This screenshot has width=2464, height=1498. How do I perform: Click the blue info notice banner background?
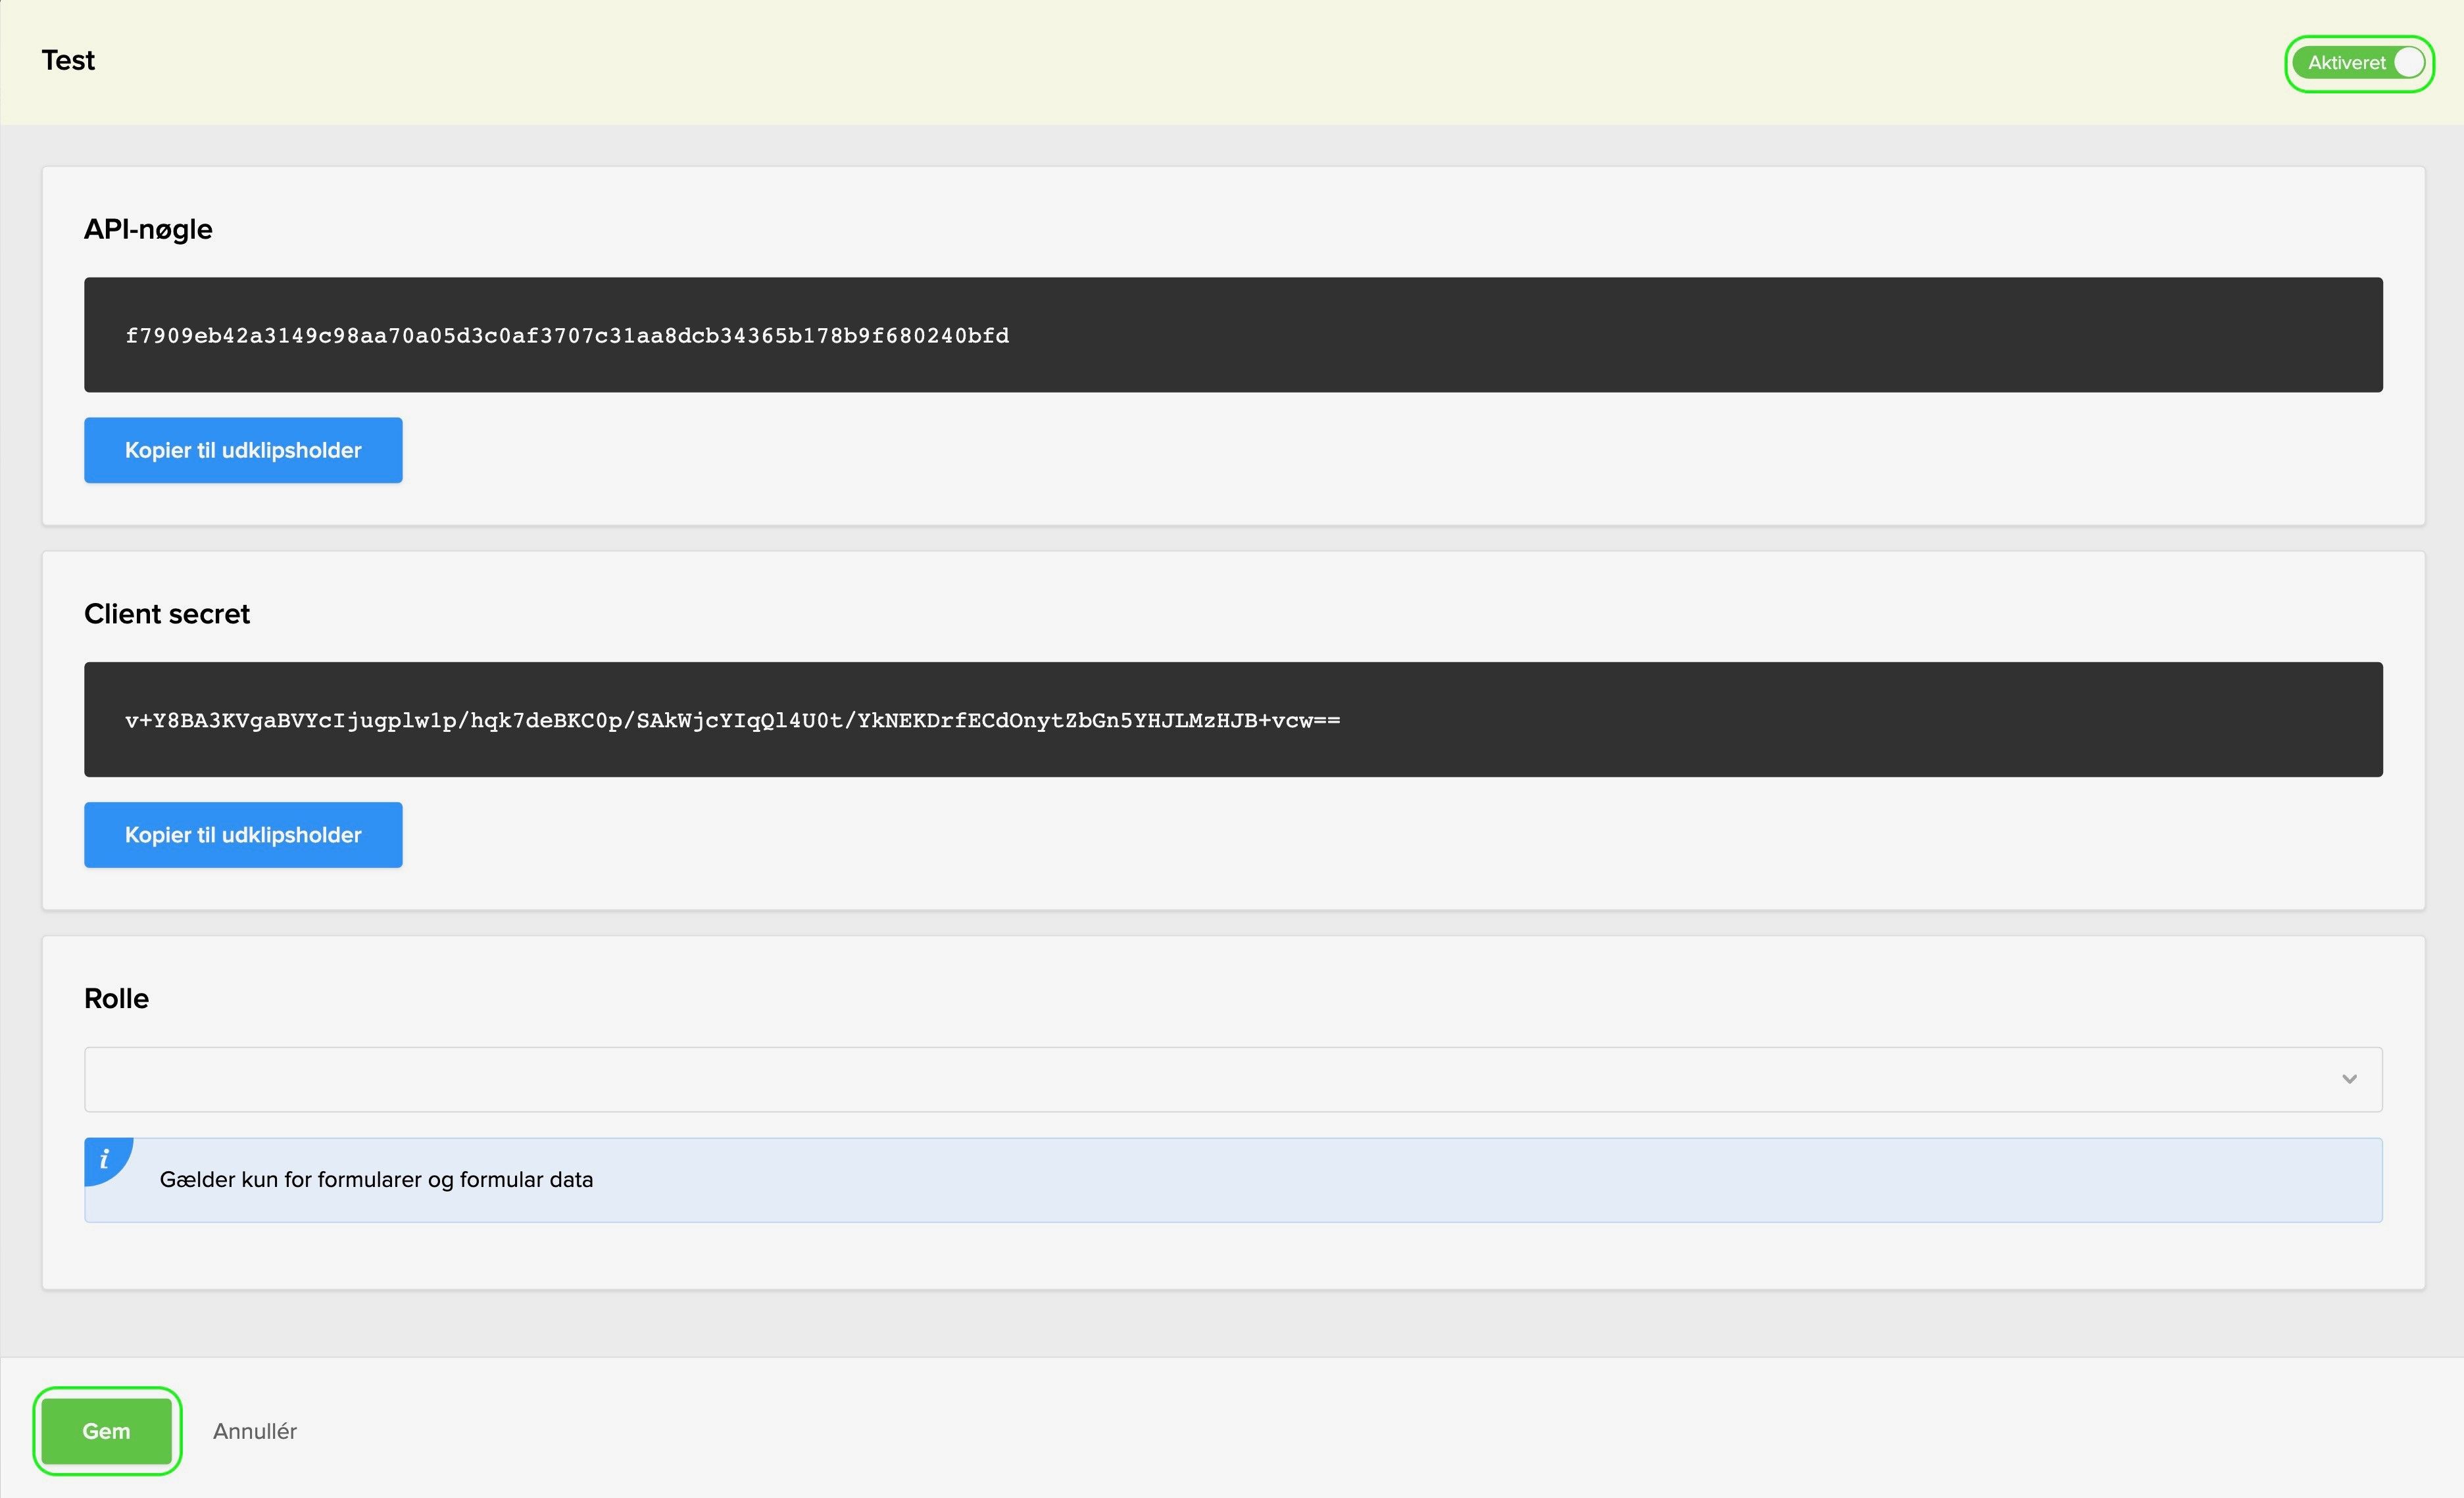1500,1180
